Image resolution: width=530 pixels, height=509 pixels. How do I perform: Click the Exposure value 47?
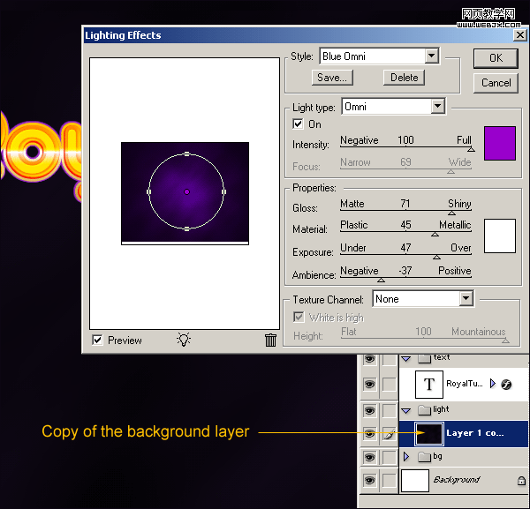[405, 248]
